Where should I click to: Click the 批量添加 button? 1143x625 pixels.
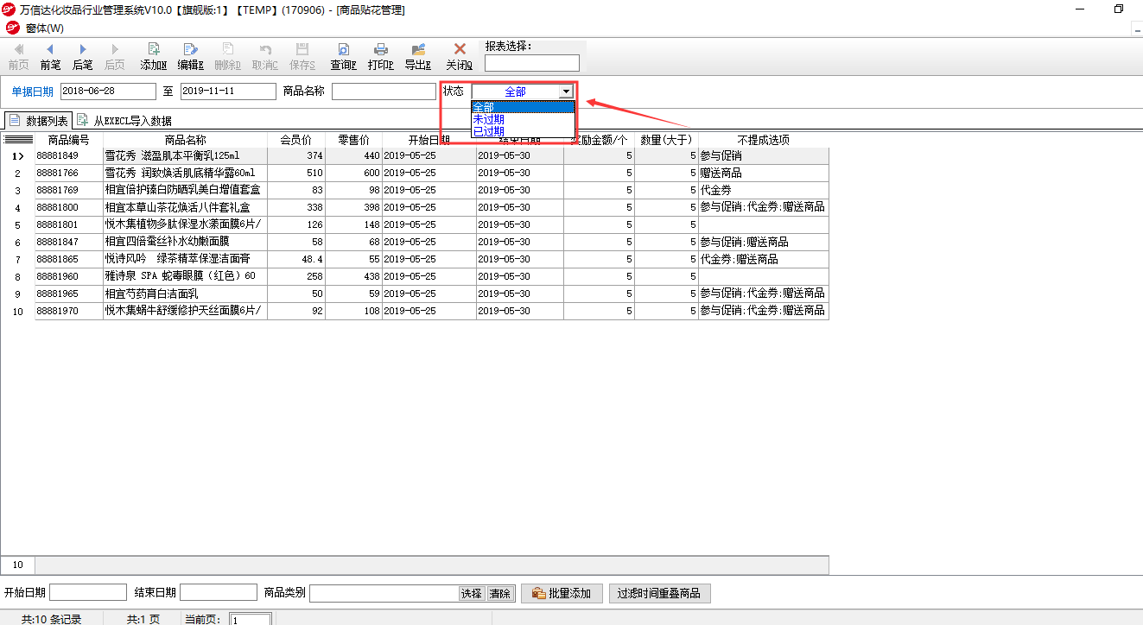coord(562,593)
